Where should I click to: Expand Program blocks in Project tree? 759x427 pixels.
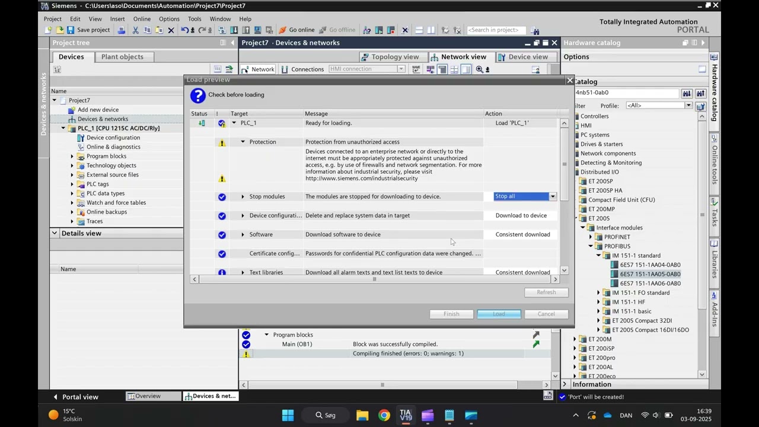[x=72, y=157]
